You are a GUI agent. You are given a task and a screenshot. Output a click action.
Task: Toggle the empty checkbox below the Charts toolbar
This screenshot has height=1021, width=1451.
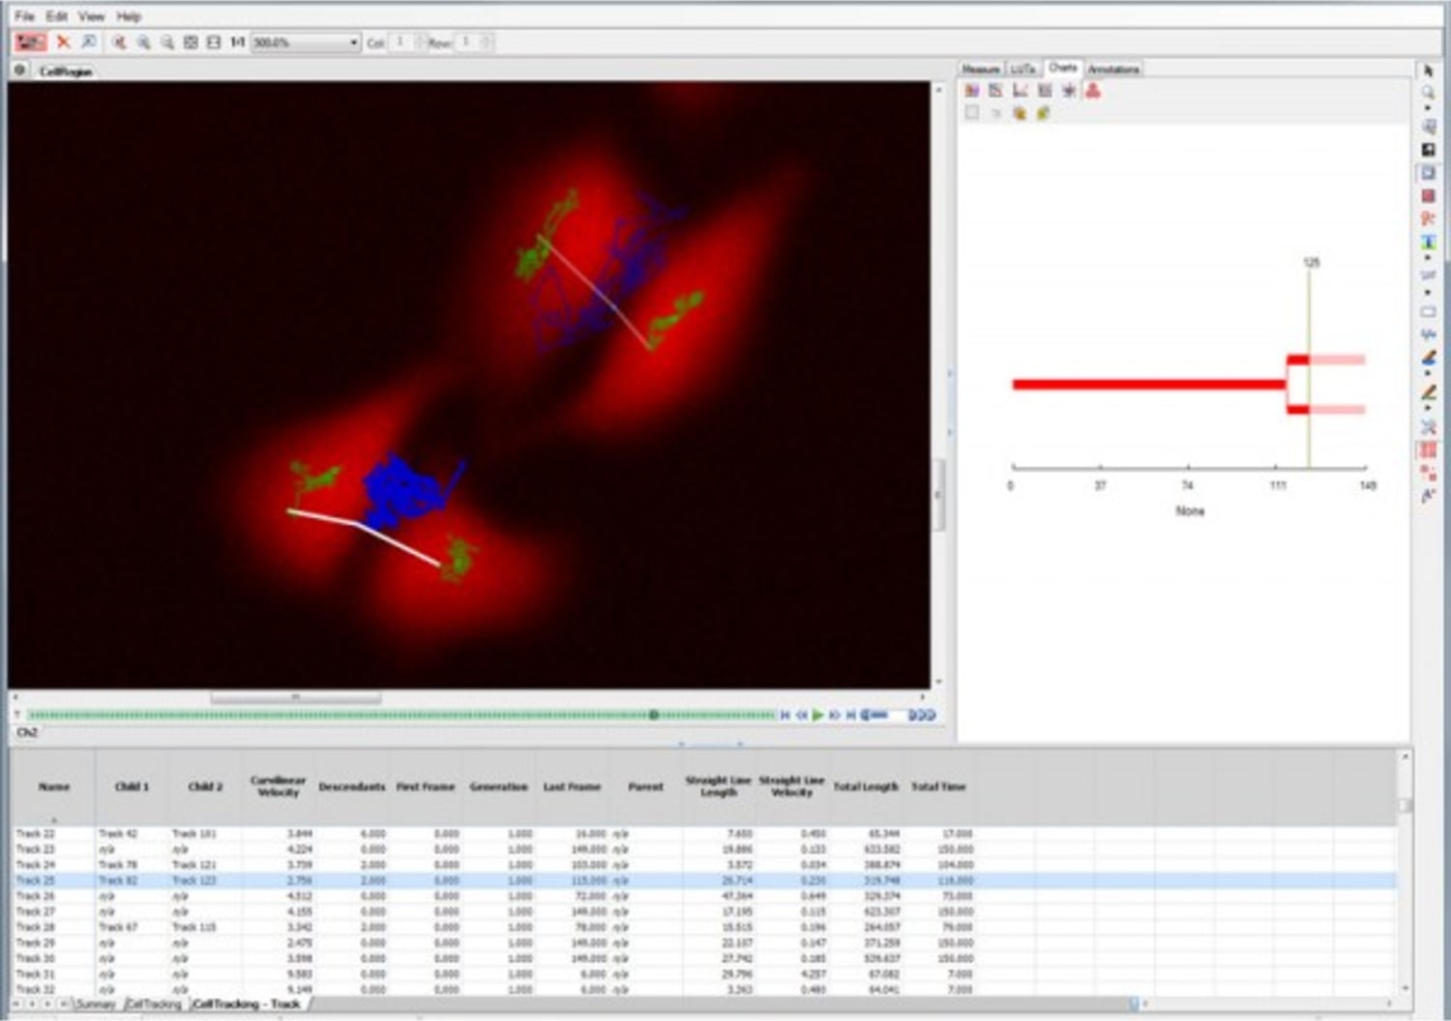(970, 112)
